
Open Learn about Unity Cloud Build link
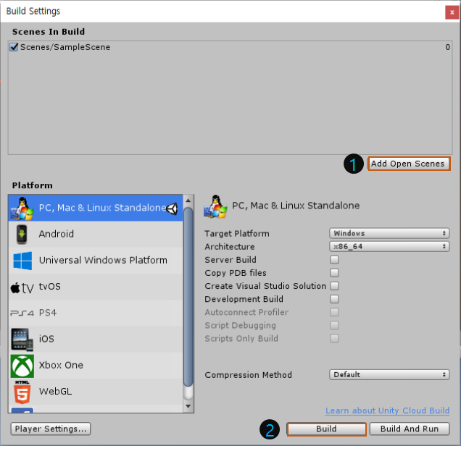pyautogui.click(x=387, y=410)
